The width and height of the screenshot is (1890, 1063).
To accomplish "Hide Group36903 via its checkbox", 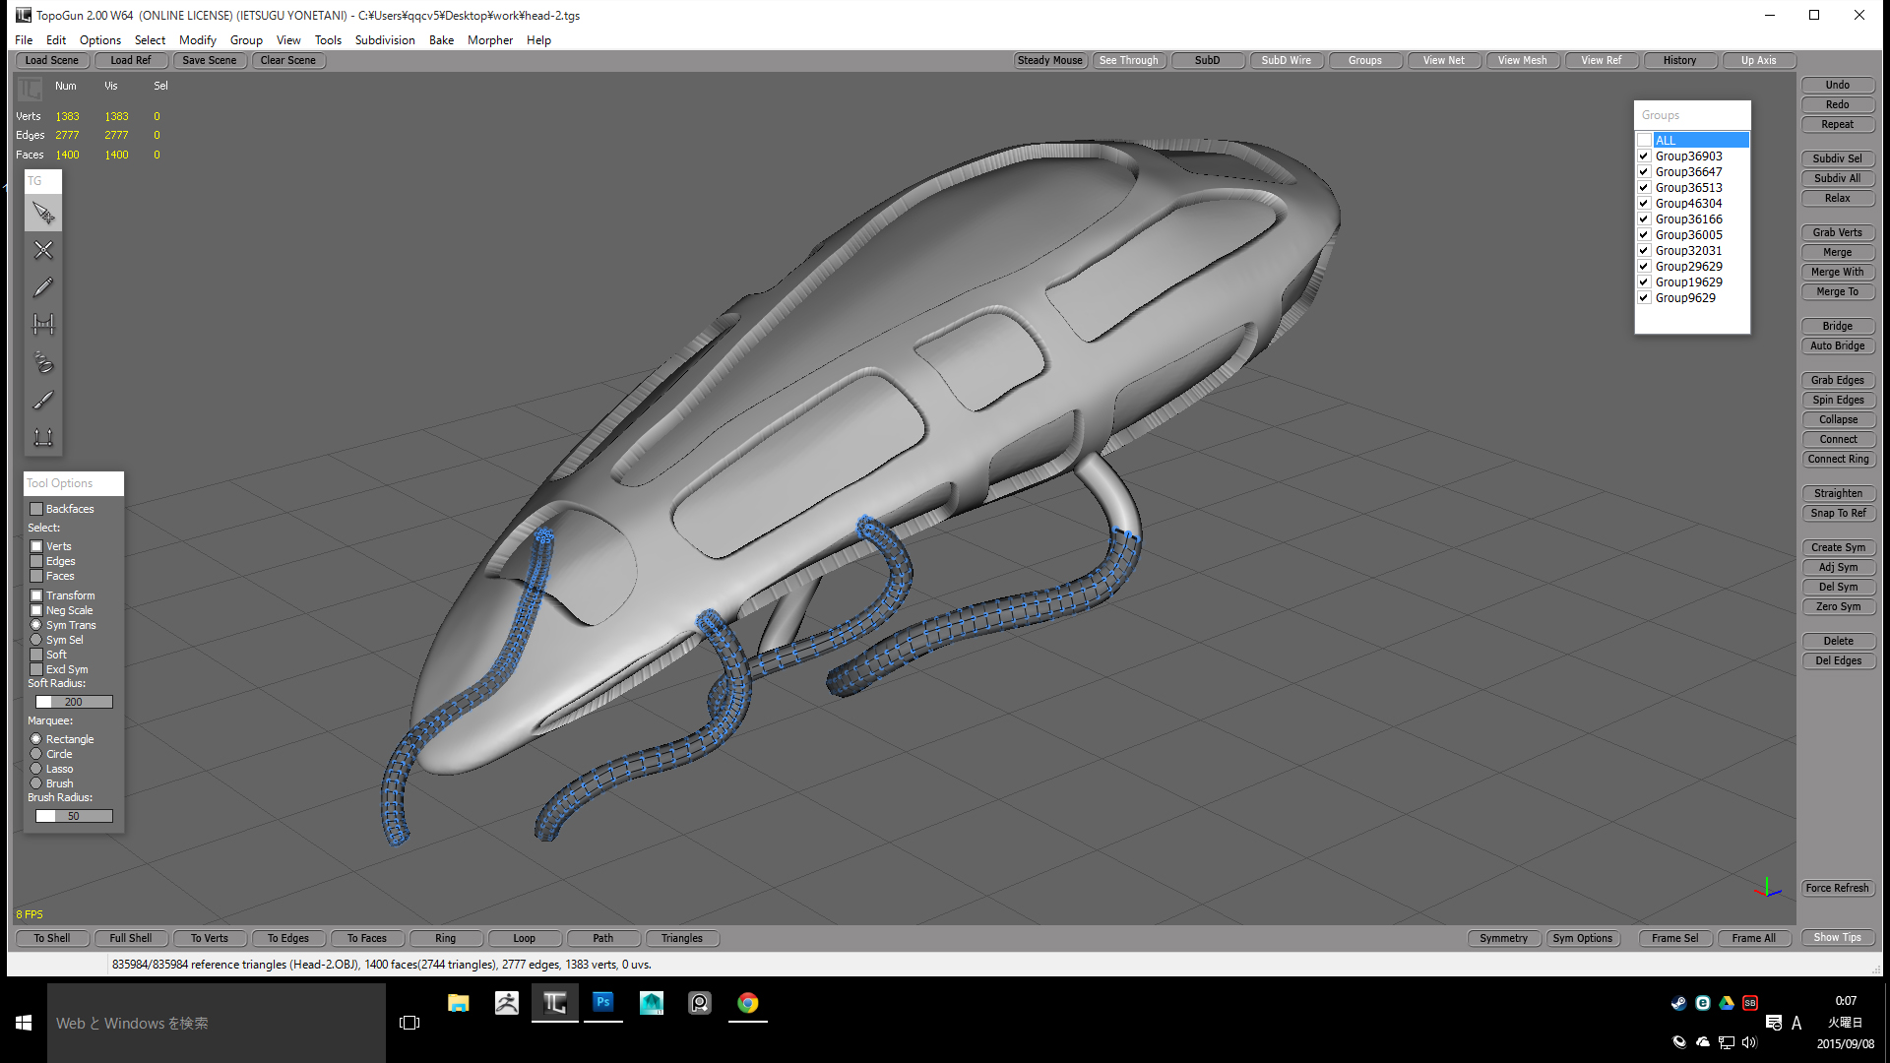I will tap(1644, 156).
